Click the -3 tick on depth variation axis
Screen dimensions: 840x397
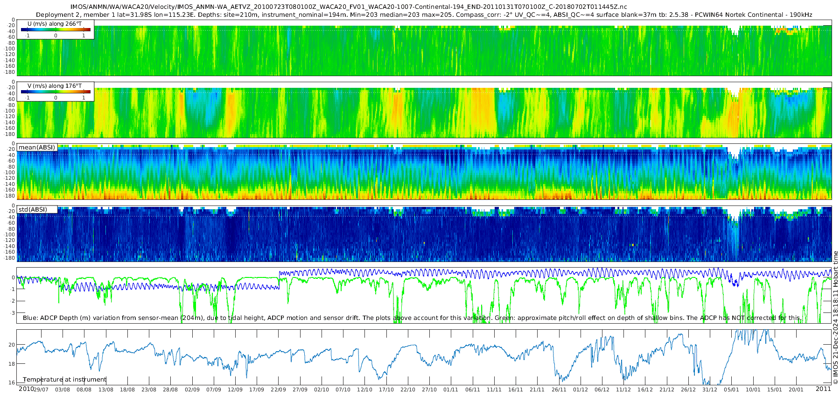(x=12, y=313)
